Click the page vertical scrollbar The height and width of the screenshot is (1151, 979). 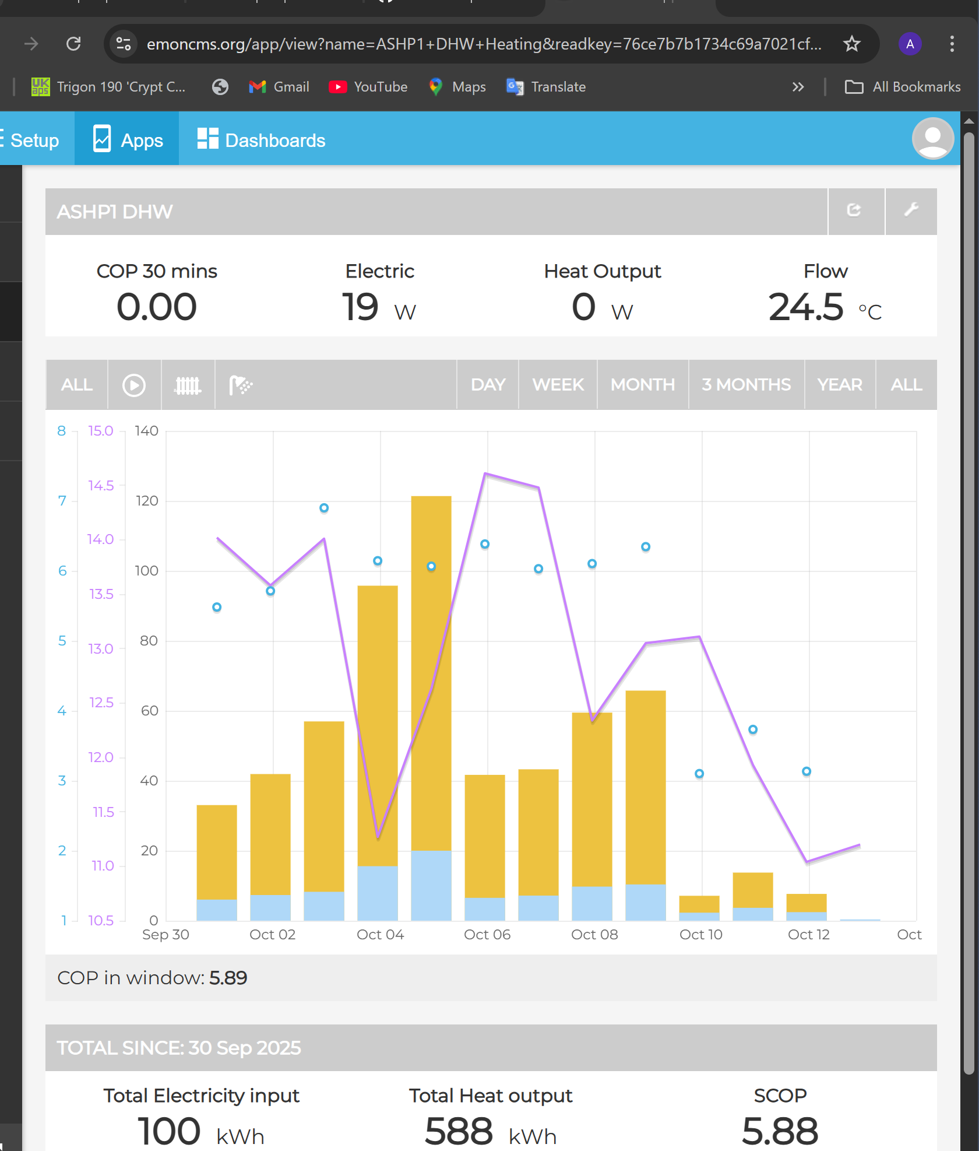pos(969,583)
